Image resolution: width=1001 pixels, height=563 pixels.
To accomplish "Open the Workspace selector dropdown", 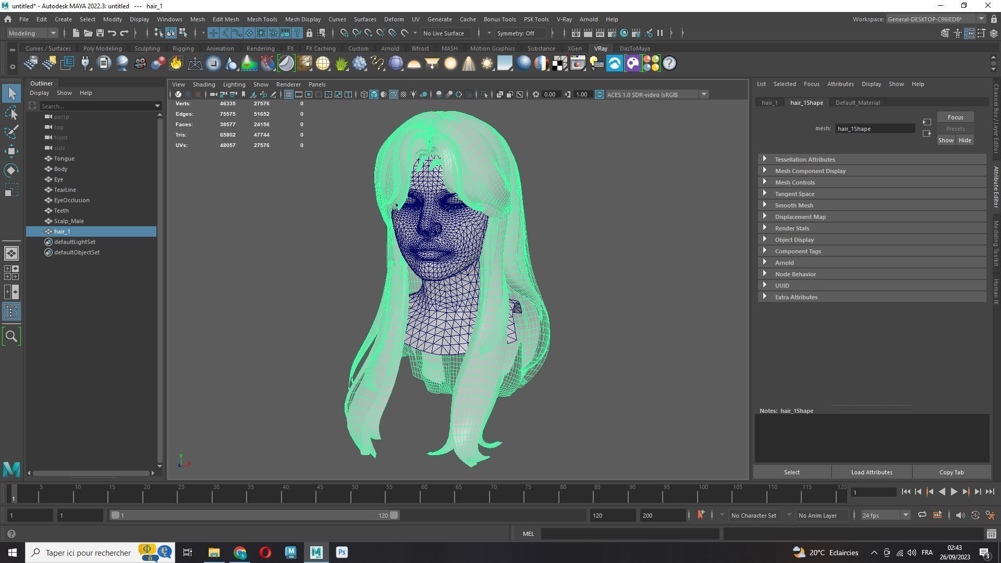I will [936, 19].
